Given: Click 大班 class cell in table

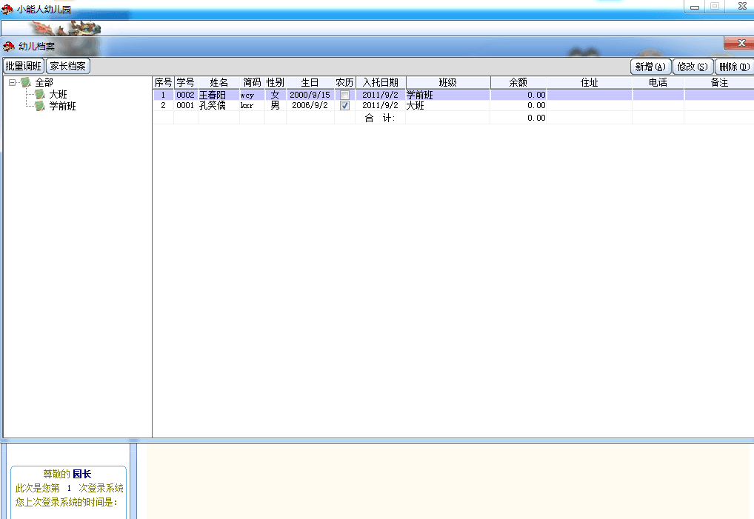Looking at the screenshot, I should click(447, 105).
